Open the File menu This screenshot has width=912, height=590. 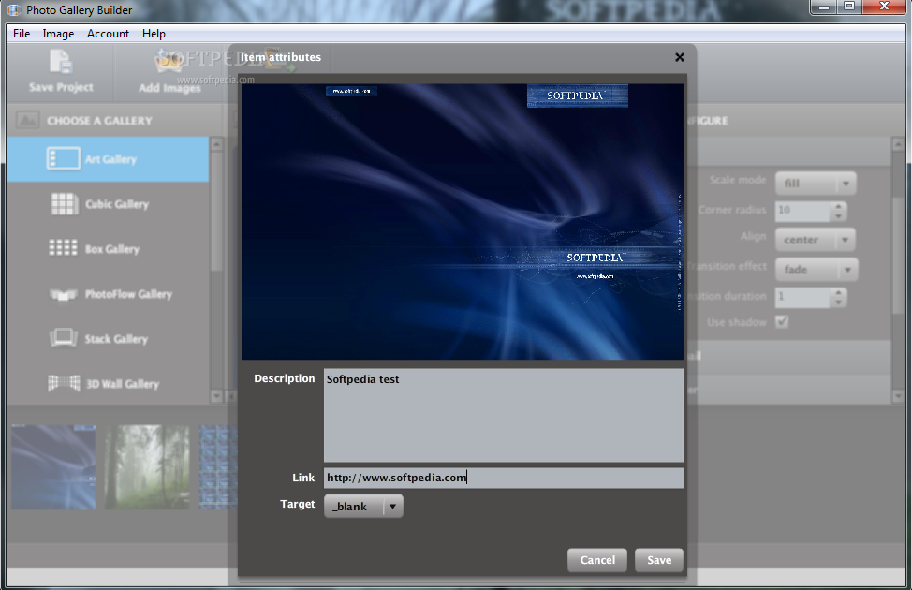pos(22,34)
